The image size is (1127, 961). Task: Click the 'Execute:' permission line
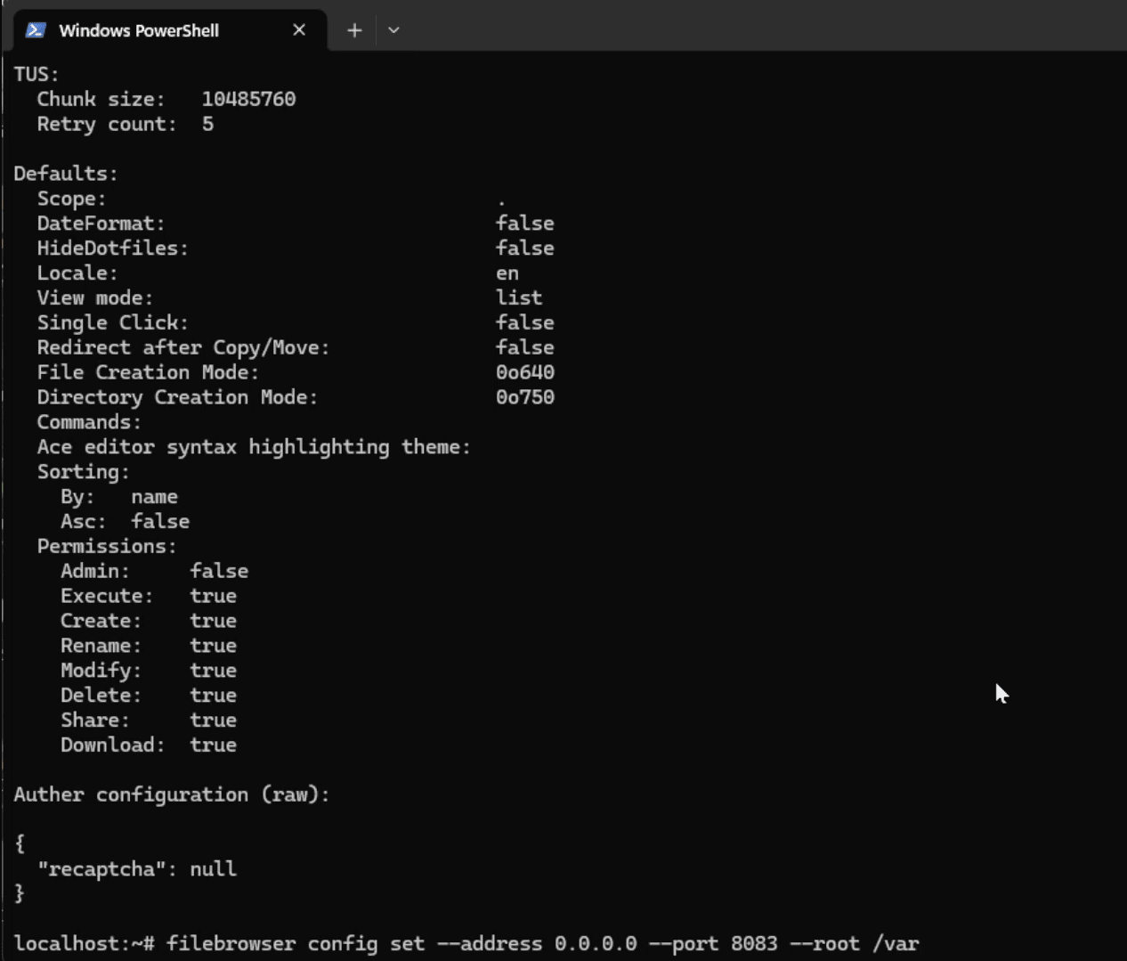coord(149,596)
